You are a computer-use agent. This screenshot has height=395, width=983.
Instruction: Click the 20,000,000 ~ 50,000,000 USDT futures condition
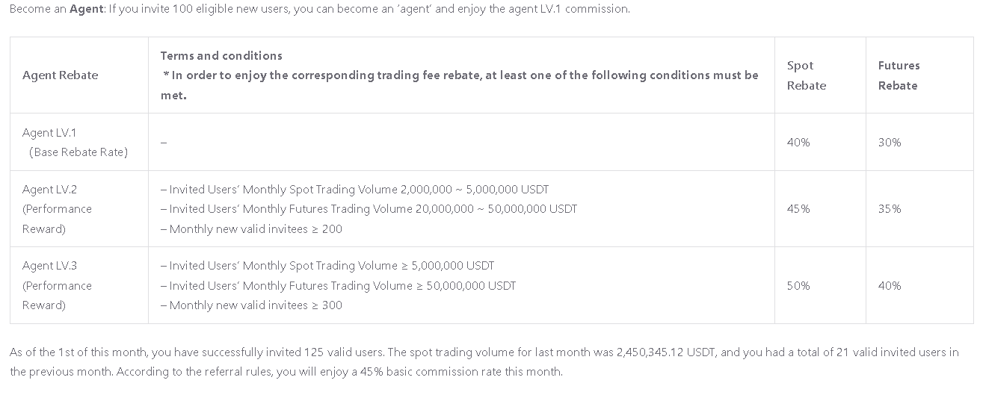[x=369, y=209]
